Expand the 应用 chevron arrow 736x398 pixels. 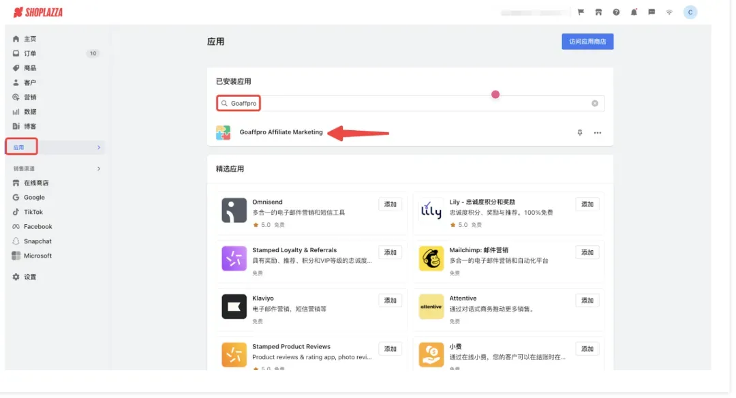click(99, 147)
